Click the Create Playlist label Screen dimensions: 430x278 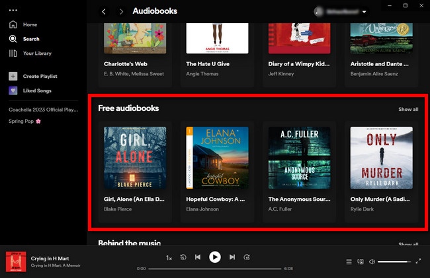pyautogui.click(x=40, y=77)
